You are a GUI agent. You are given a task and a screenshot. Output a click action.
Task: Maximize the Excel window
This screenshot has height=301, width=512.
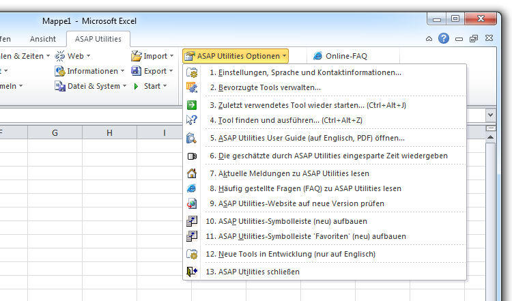(455, 18)
